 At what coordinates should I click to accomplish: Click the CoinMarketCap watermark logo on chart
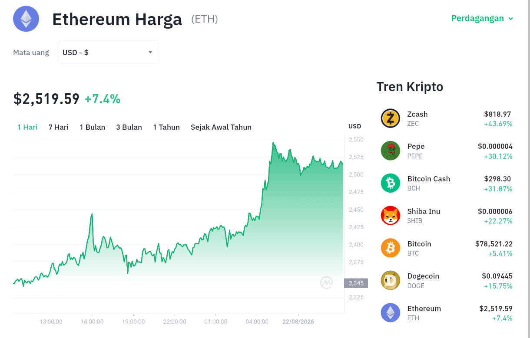pos(327,282)
